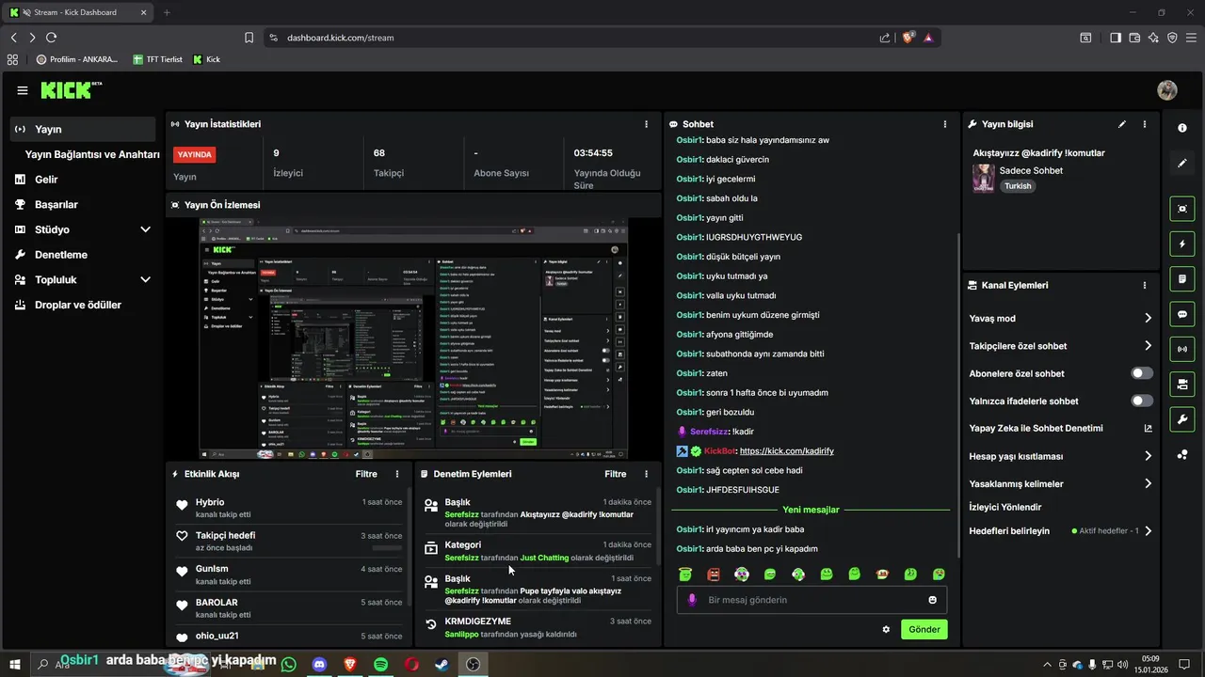Viewport: 1205px width, 677px height.
Task: Toggle the channel actions camera icon in the right sidebar
Action: point(1182,384)
